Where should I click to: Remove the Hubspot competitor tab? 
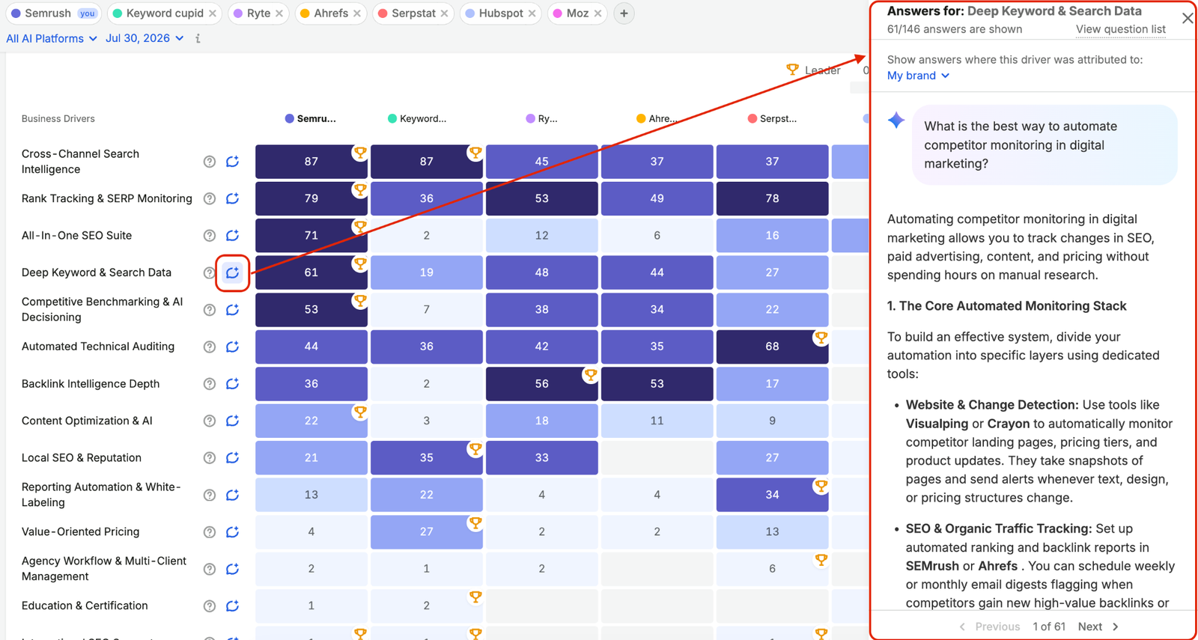532,13
